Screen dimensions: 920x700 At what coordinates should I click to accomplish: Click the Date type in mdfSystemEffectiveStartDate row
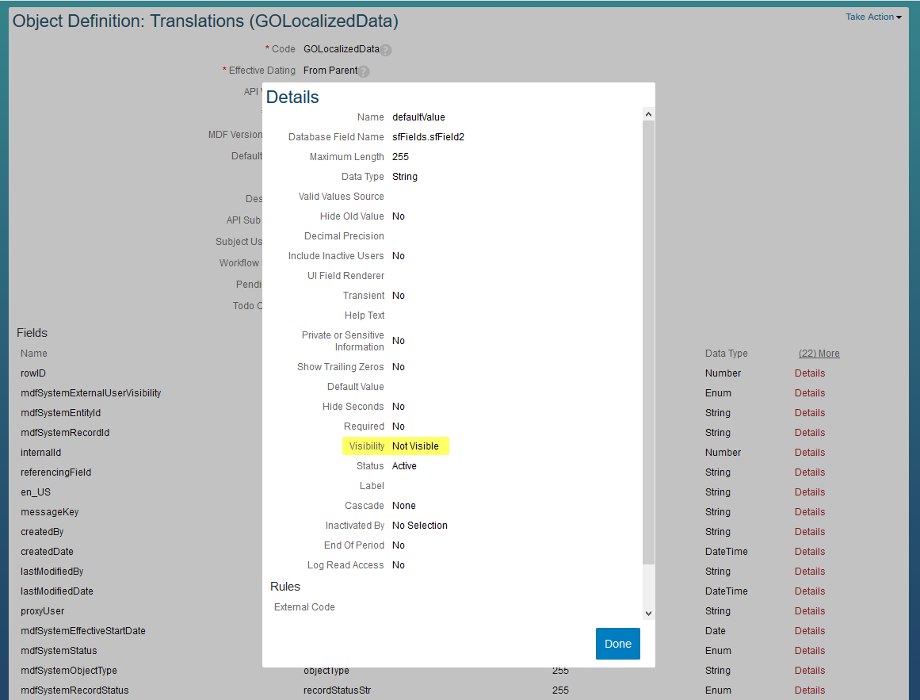point(716,631)
